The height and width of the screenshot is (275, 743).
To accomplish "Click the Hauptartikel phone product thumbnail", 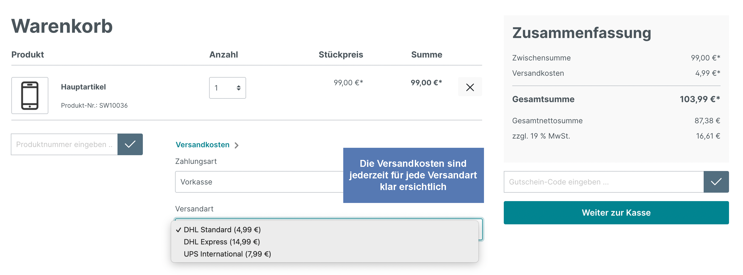I will 30,96.
